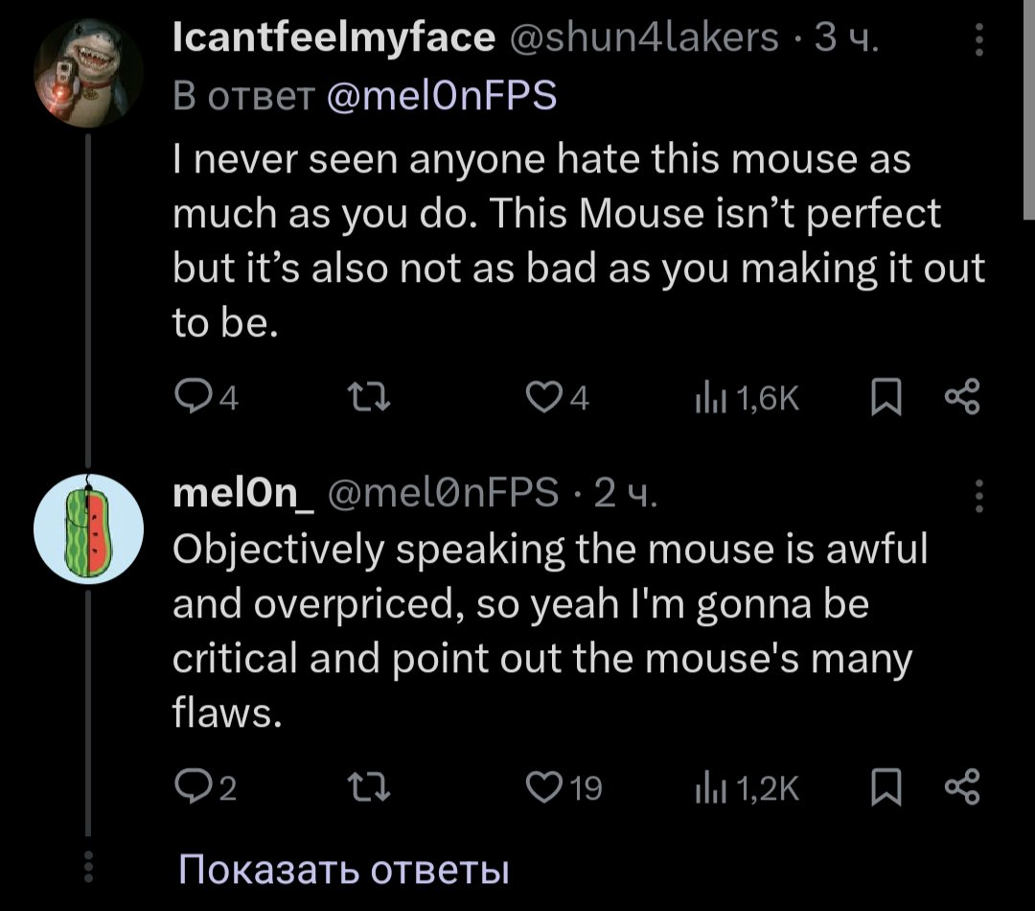Open more options for Icantfeelmyface tweet

[x=978, y=43]
